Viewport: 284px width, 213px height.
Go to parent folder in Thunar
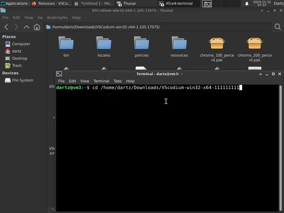pos(26,27)
